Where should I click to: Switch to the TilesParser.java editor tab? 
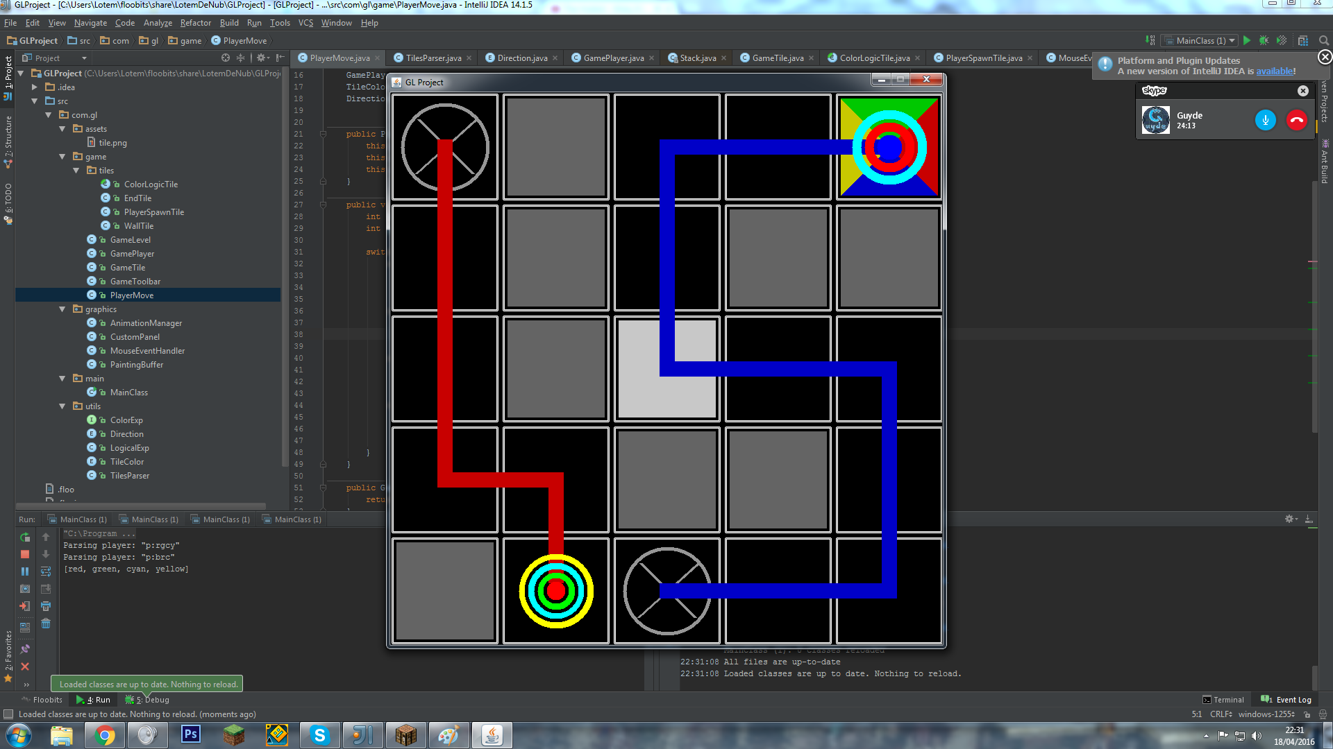[433, 58]
